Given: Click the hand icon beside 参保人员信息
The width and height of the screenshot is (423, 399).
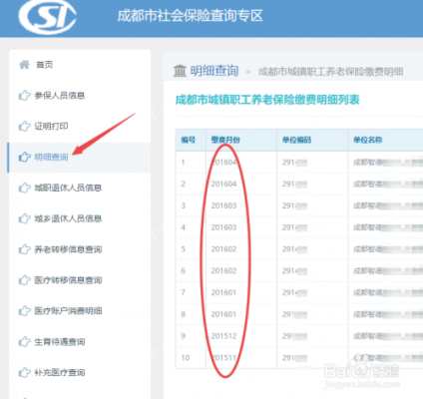Looking at the screenshot, I should click(24, 96).
